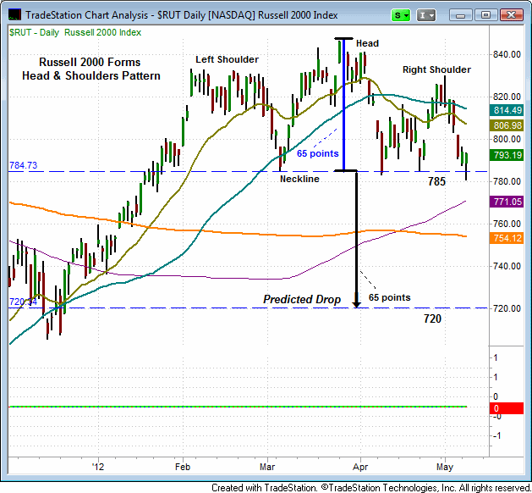Open the green S symbol-link dropdown
This screenshot has width=532, height=493.
click(x=401, y=15)
